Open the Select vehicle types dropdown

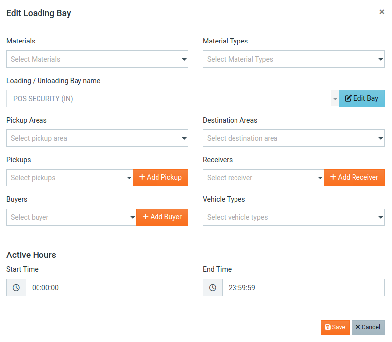(x=294, y=217)
